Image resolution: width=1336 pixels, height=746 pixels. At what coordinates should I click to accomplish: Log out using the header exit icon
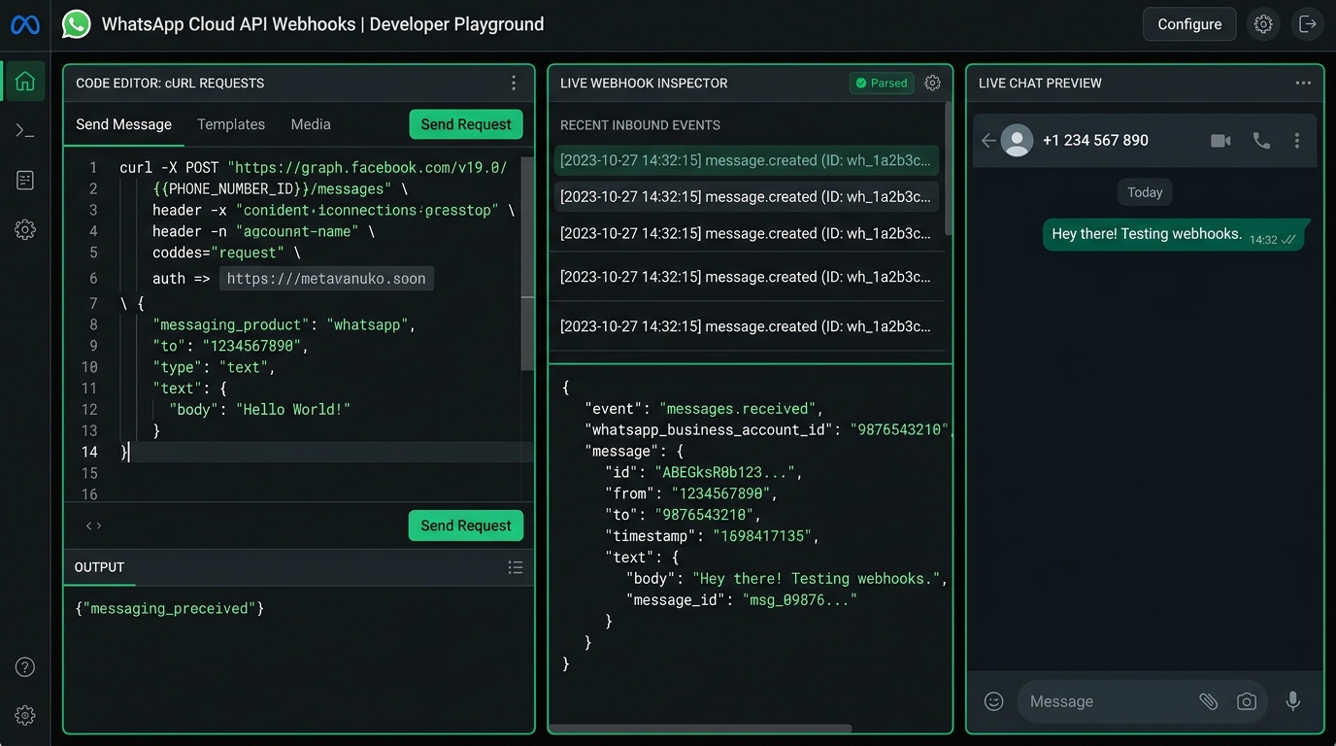[1308, 24]
